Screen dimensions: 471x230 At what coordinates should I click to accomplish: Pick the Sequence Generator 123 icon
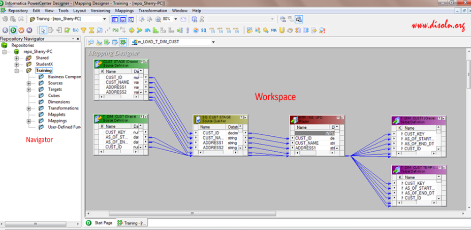(108, 30)
